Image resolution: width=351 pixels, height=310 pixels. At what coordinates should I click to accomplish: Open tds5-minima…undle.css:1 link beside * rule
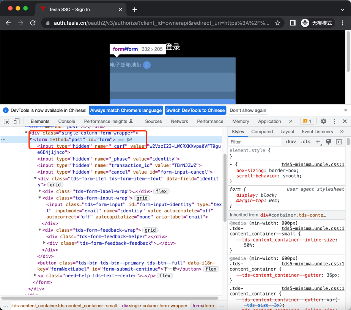click(313, 164)
